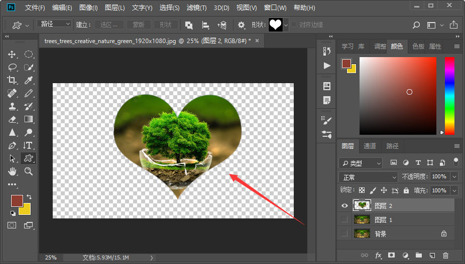Image resolution: width=465 pixels, height=264 pixels.
Task: Select the Hand tool
Action: point(13,171)
